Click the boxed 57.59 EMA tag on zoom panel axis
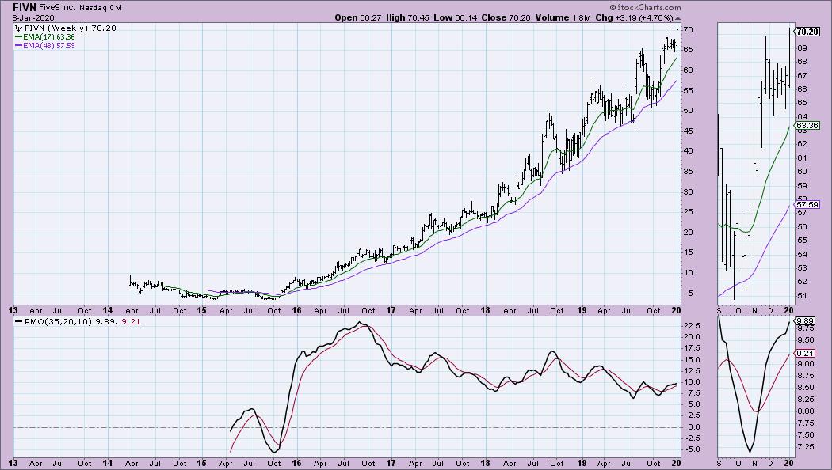The image size is (832, 470). 807,204
